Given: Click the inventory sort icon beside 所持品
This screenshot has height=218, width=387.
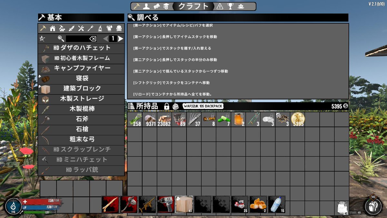Looking at the screenshot, I should pos(131,106).
